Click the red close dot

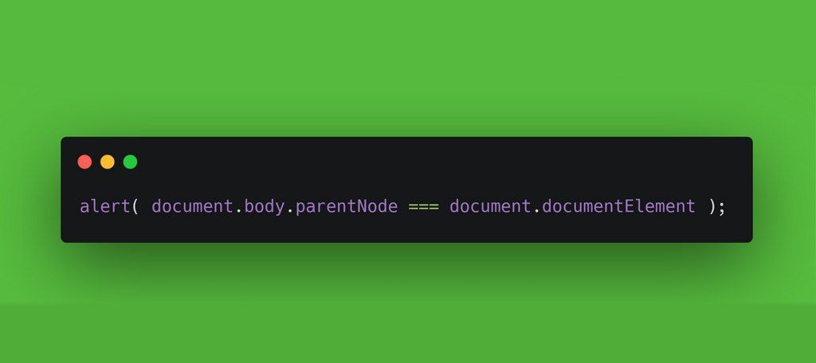coord(84,162)
